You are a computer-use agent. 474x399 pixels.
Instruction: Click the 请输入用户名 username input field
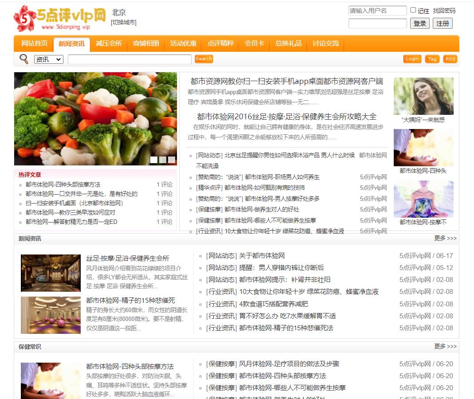coord(377,10)
